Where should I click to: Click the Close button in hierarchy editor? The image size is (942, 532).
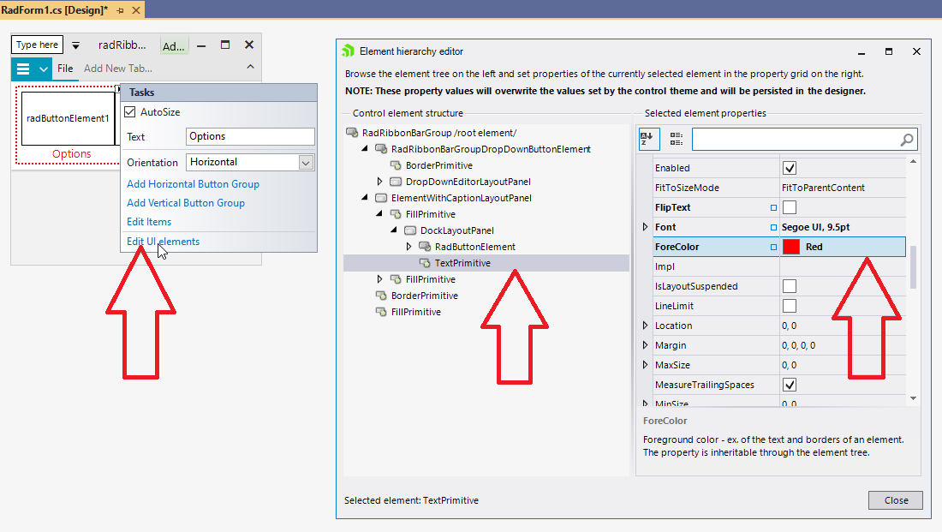tap(895, 500)
